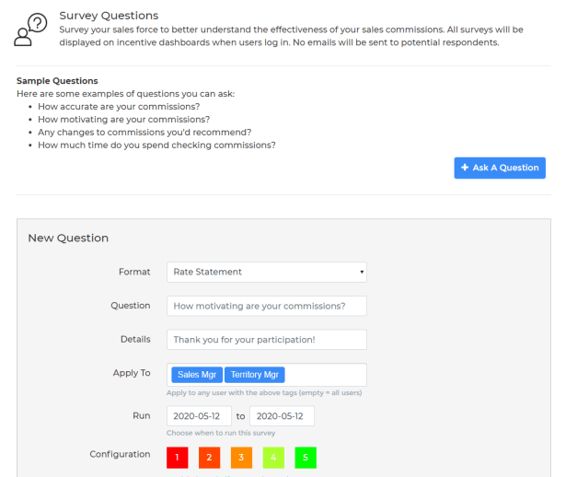Choose the orange rating swatch 3
566x477 pixels.
tap(239, 457)
